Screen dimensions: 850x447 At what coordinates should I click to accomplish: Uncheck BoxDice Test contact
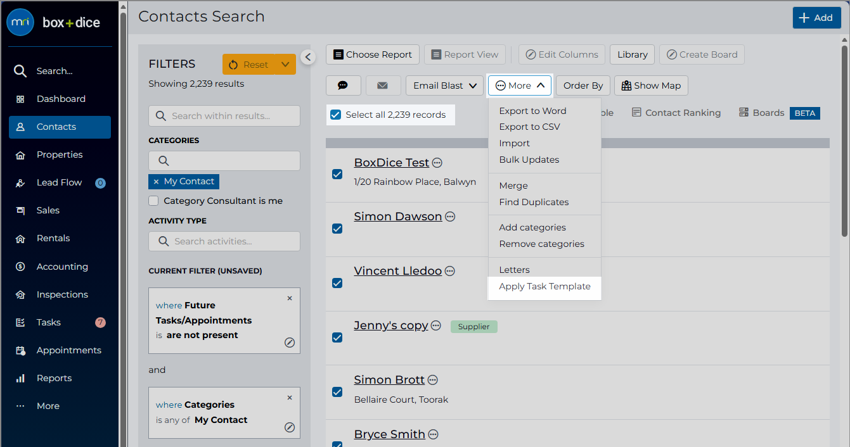pos(337,174)
